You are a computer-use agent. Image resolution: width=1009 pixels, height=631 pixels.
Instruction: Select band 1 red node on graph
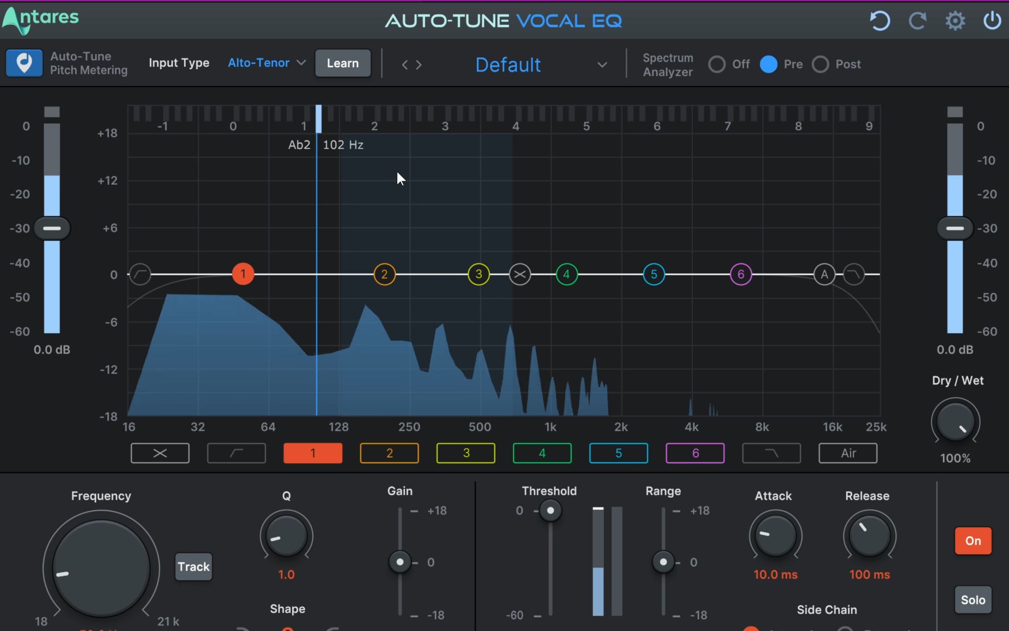tap(243, 274)
